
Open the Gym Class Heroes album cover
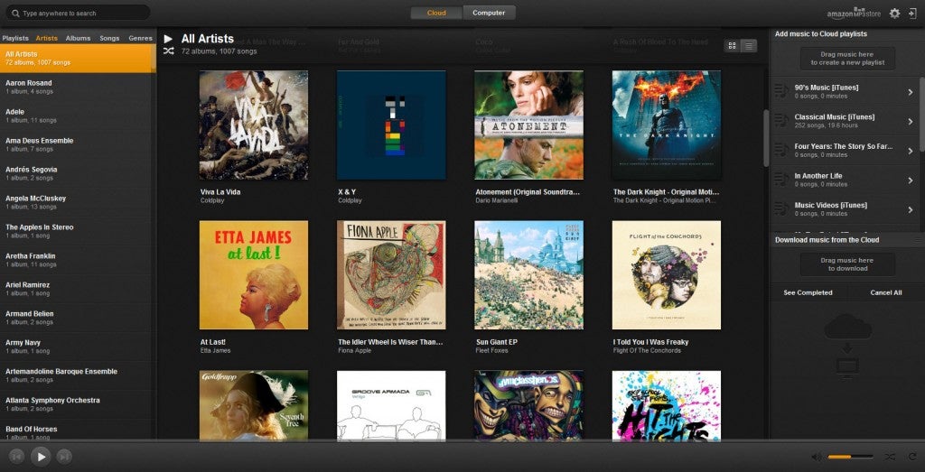coord(528,405)
